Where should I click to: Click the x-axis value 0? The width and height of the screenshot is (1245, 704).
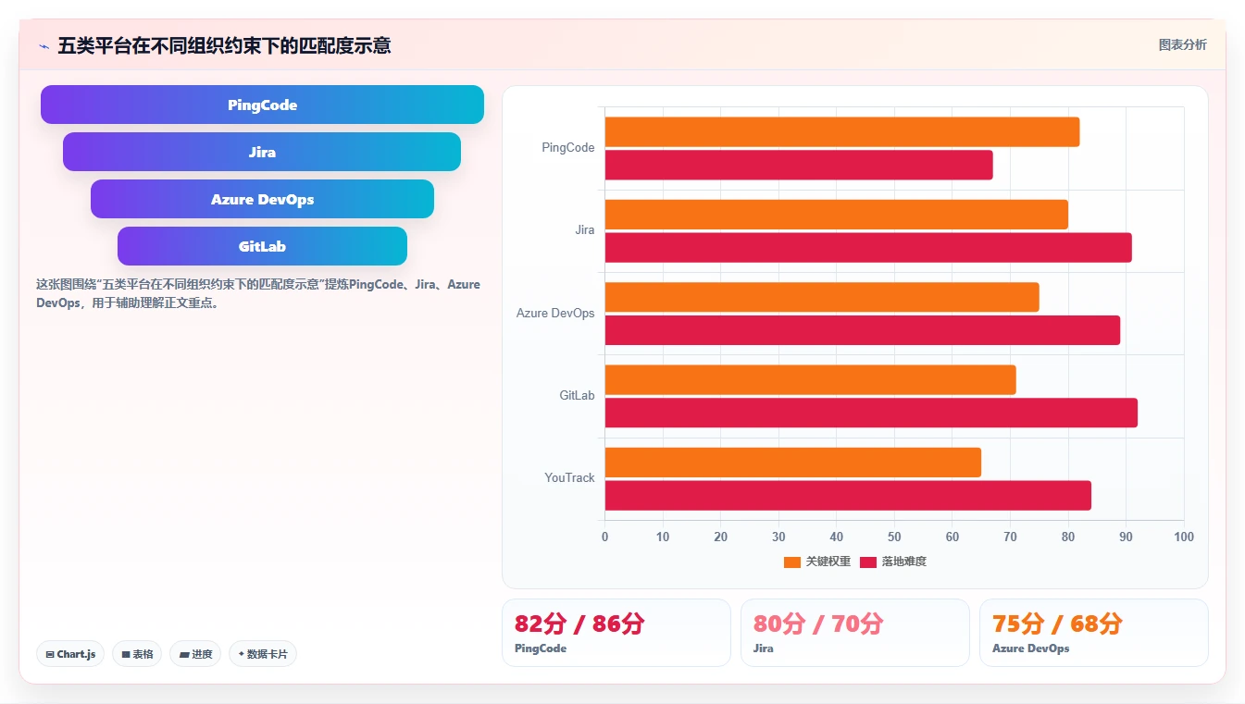pos(605,537)
